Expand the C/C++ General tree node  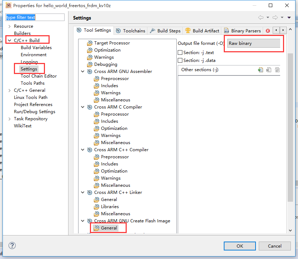point(9,90)
